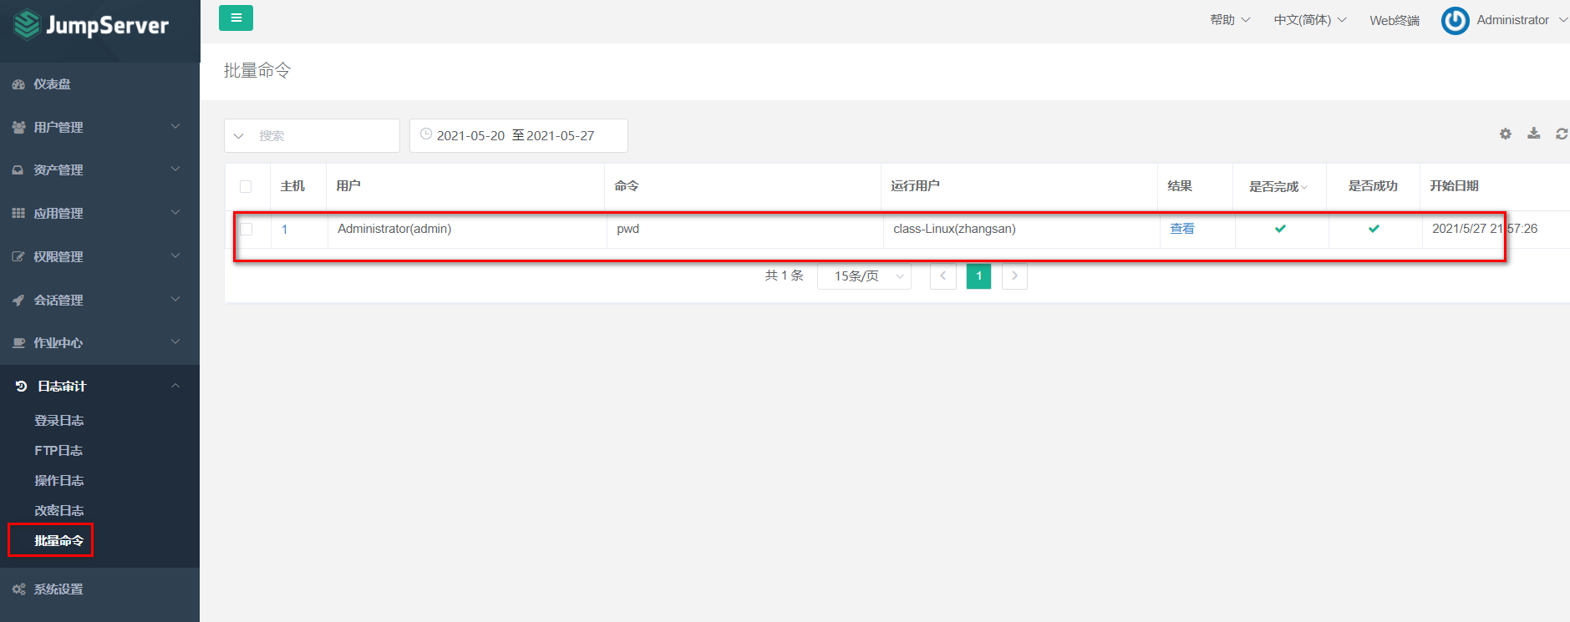The height and width of the screenshot is (622, 1570).
Task: Click the 资产管理 inbox icon
Action: [x=18, y=169]
